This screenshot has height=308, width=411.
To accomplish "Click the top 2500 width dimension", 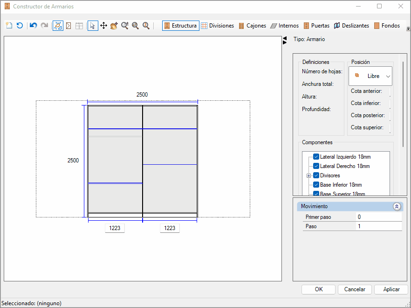I will click(142, 95).
